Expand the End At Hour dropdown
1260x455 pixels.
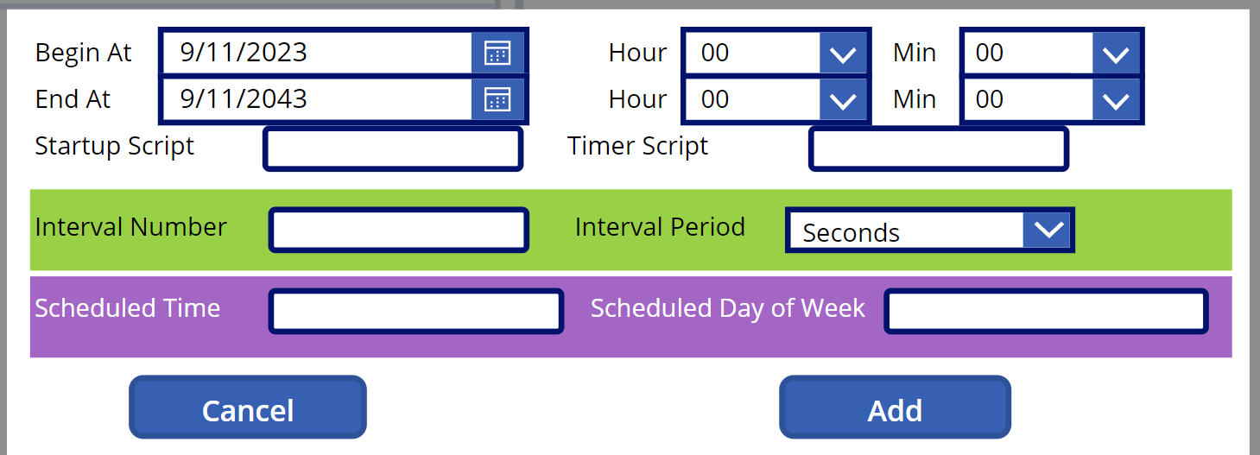[842, 101]
